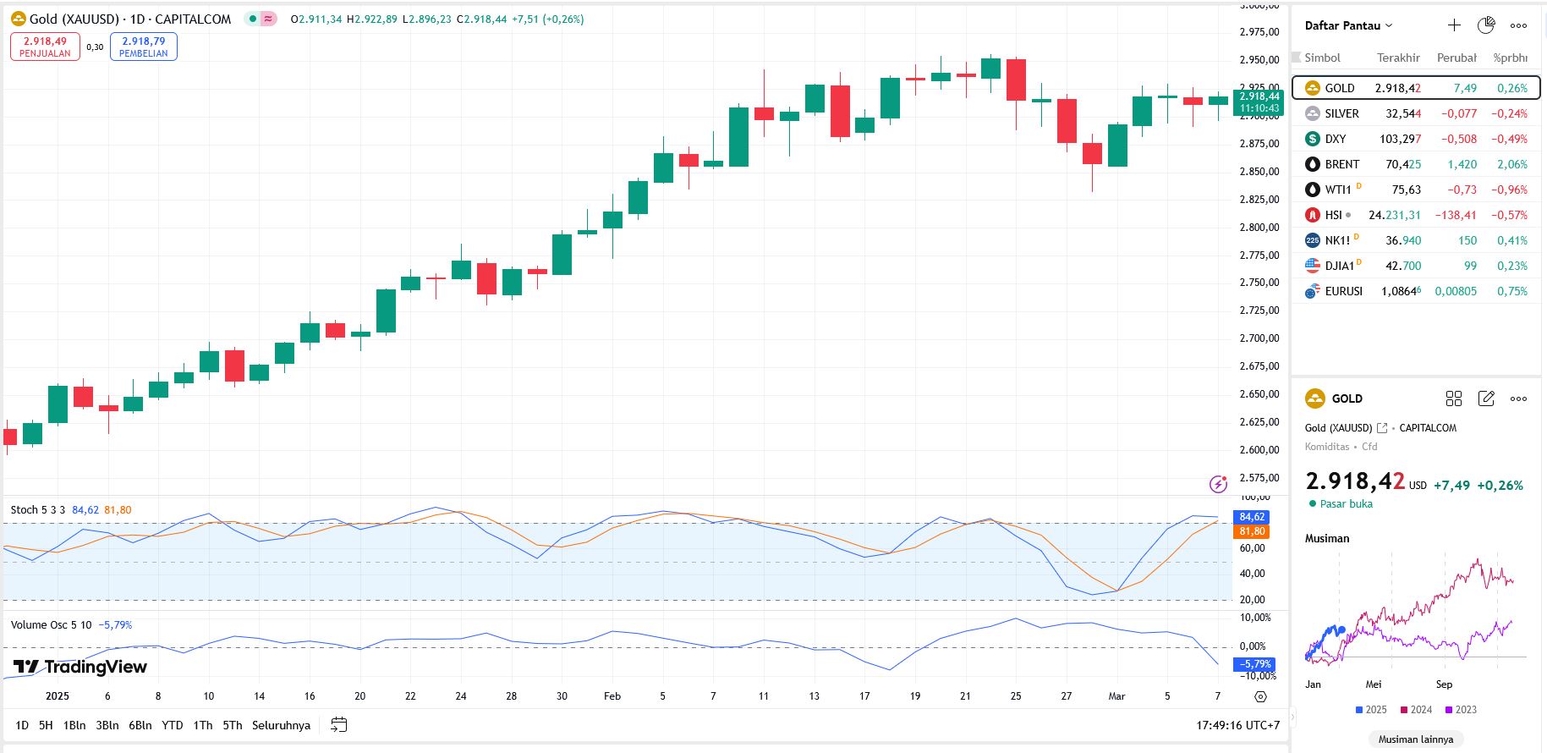
Task: Click the edit note icon beside GOLD
Action: point(1486,398)
